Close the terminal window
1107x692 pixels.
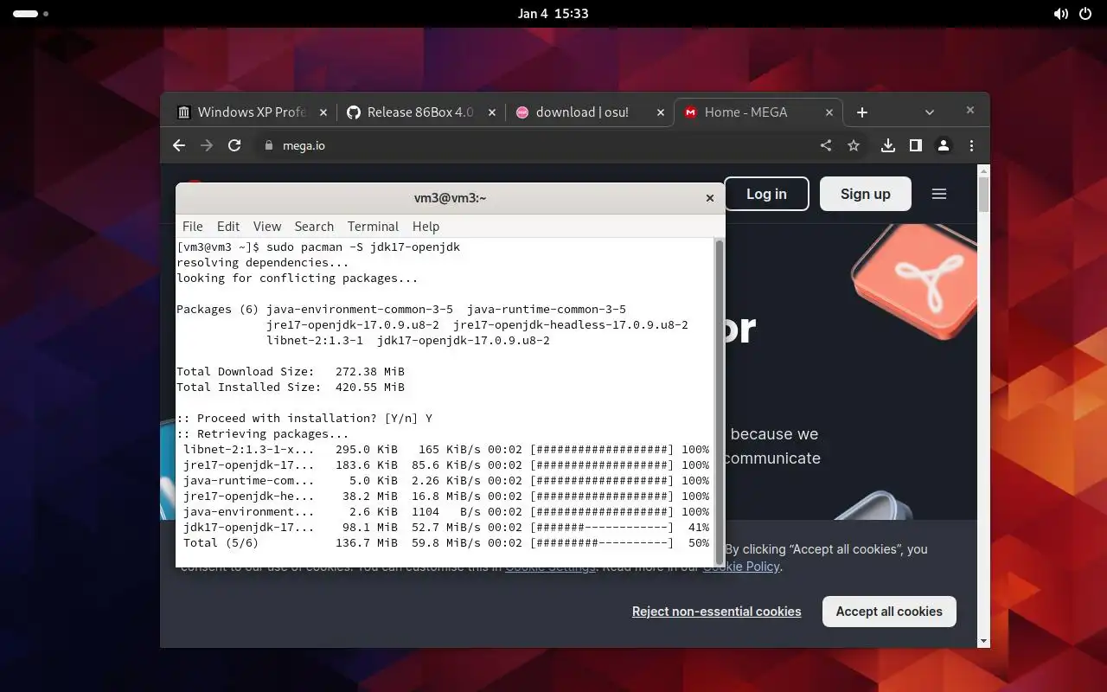click(710, 198)
